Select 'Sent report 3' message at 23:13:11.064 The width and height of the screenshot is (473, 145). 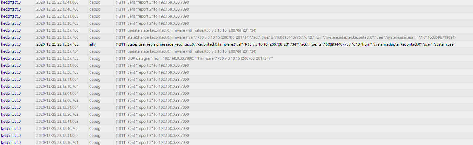click(152, 80)
